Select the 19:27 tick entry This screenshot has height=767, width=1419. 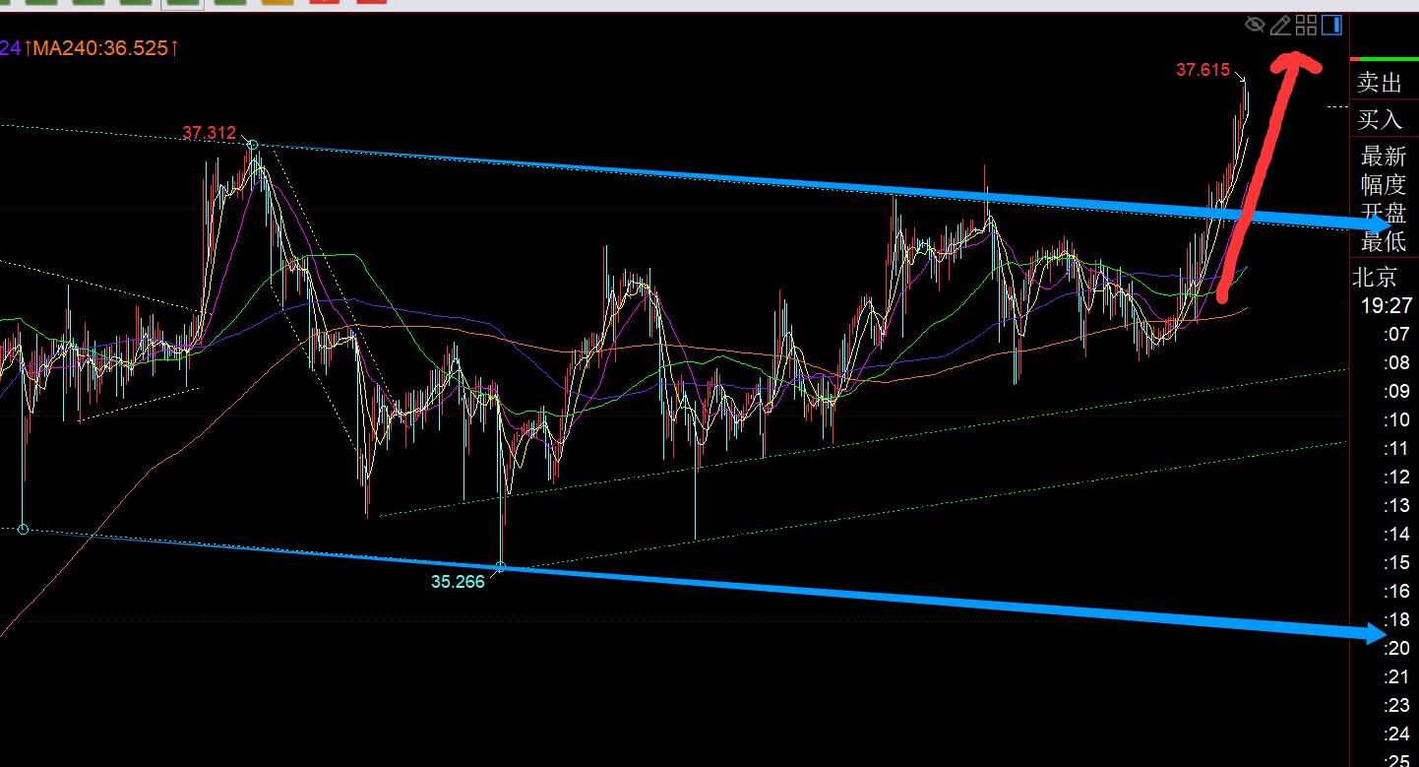1386,305
